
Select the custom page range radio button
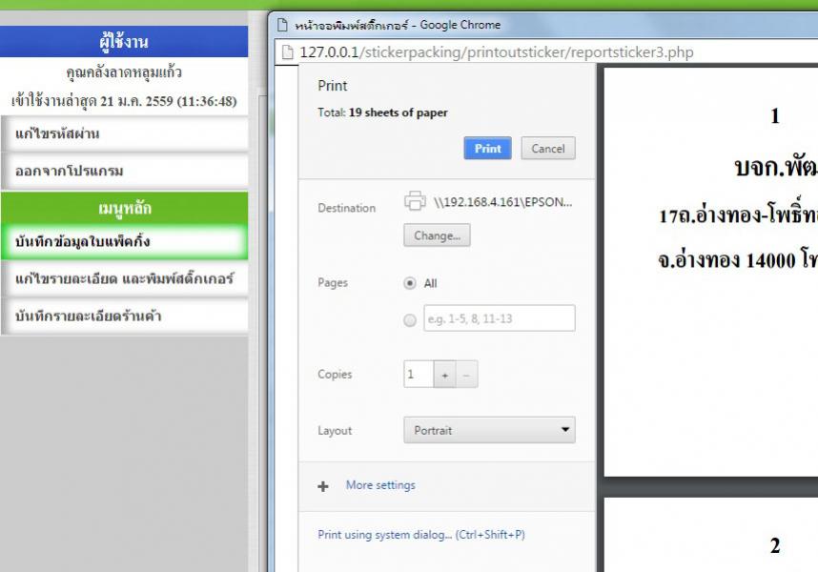[410, 319]
